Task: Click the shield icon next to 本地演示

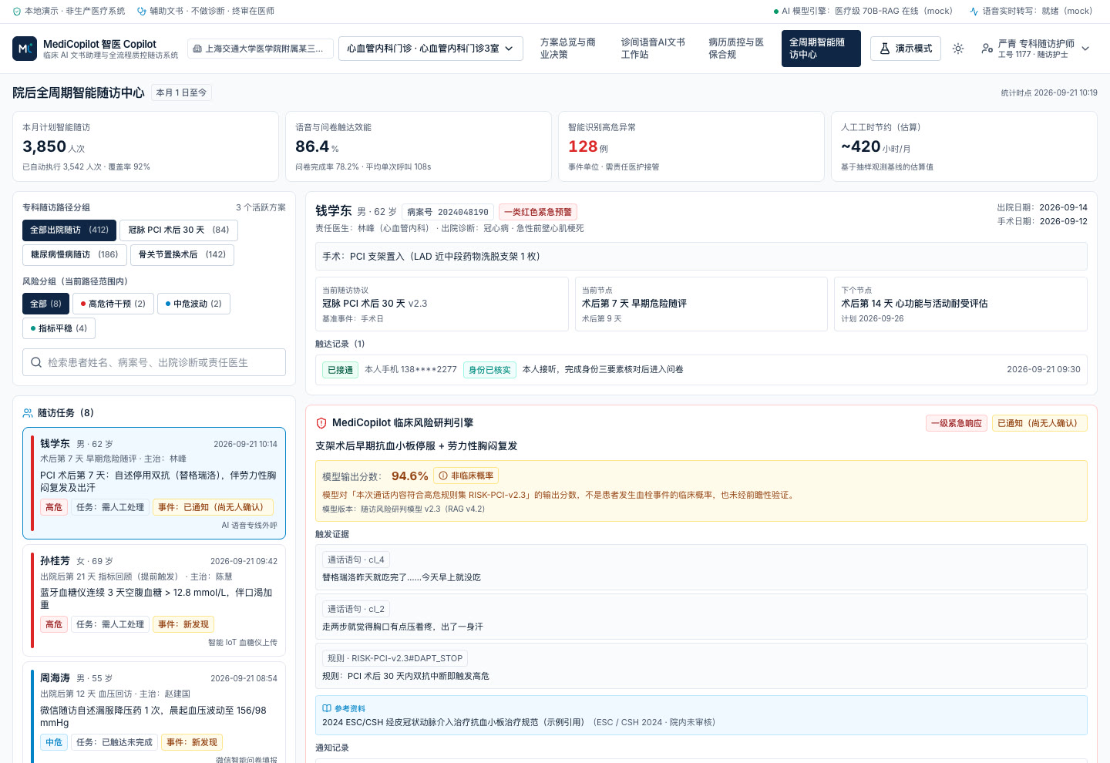Action: (x=17, y=12)
